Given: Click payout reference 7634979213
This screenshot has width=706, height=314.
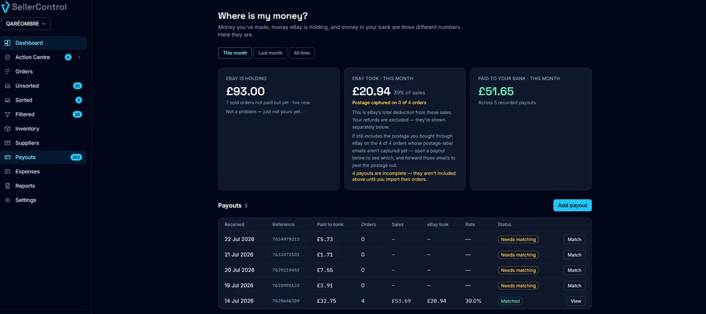Looking at the screenshot, I should click(x=286, y=239).
